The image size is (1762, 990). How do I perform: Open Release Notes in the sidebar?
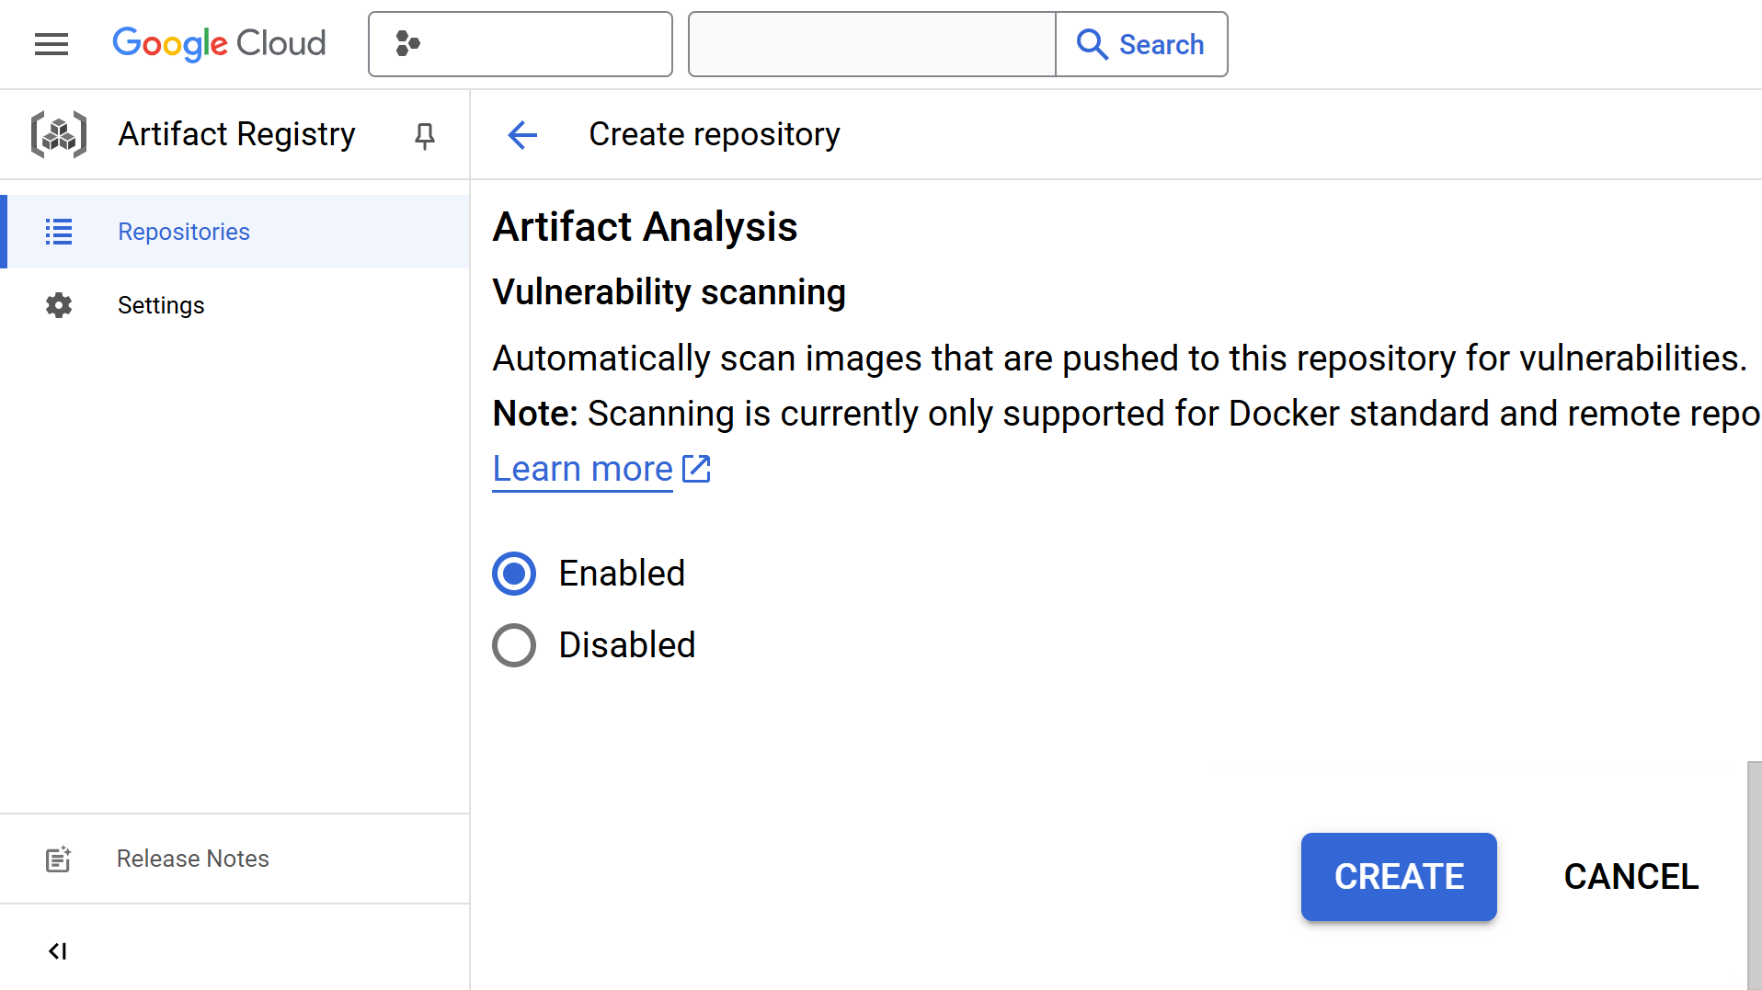point(192,859)
